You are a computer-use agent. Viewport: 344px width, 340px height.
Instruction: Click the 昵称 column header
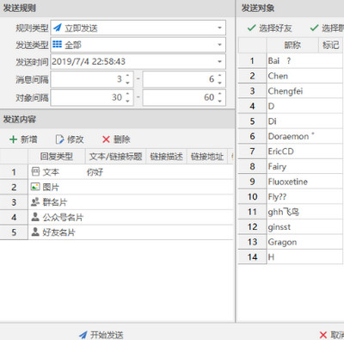click(x=292, y=45)
